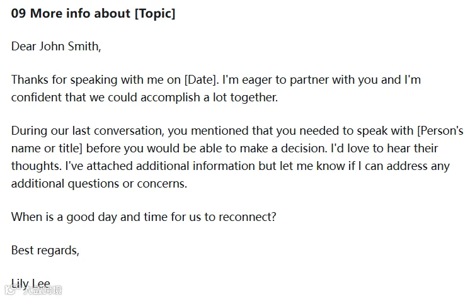Click the words 'During our last conversation'
This screenshot has height=299, width=470.
[x=86, y=131]
